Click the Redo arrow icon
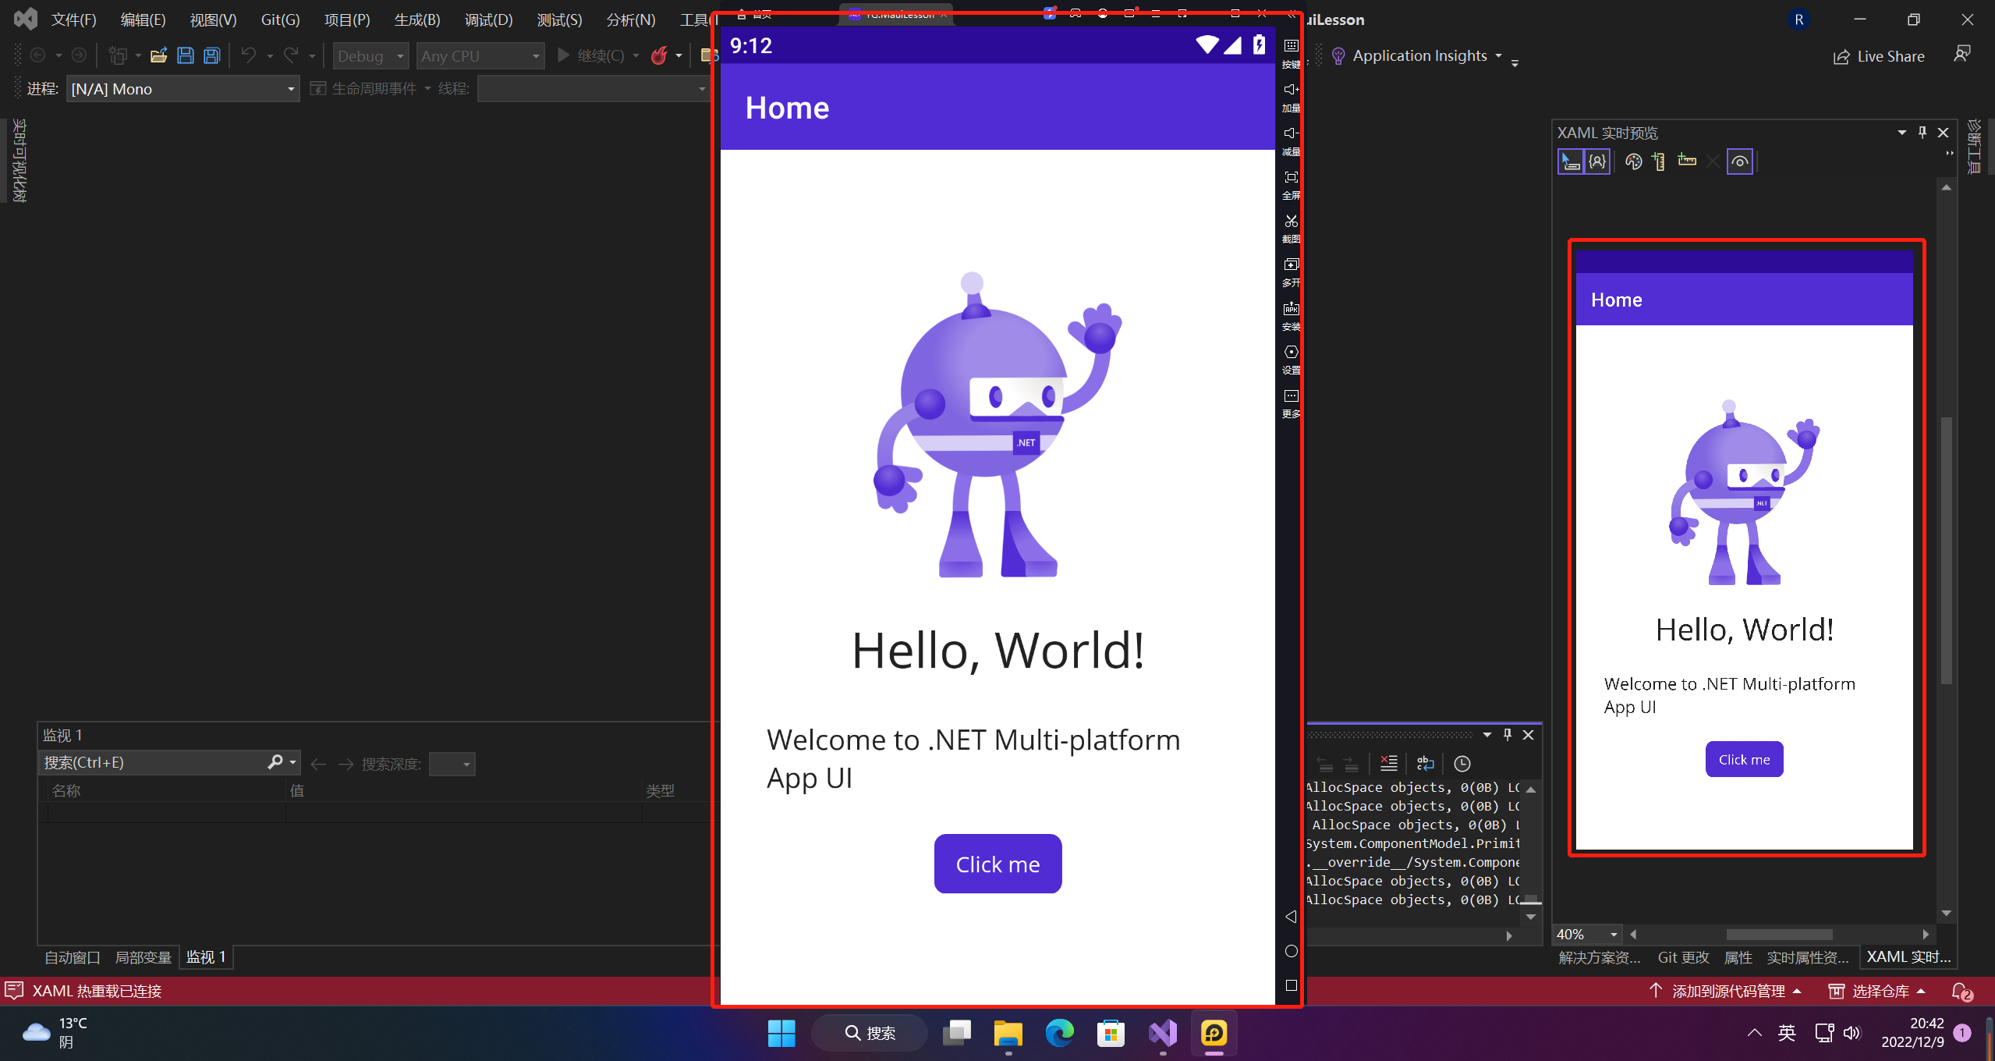This screenshot has height=1061, width=1995. click(291, 55)
